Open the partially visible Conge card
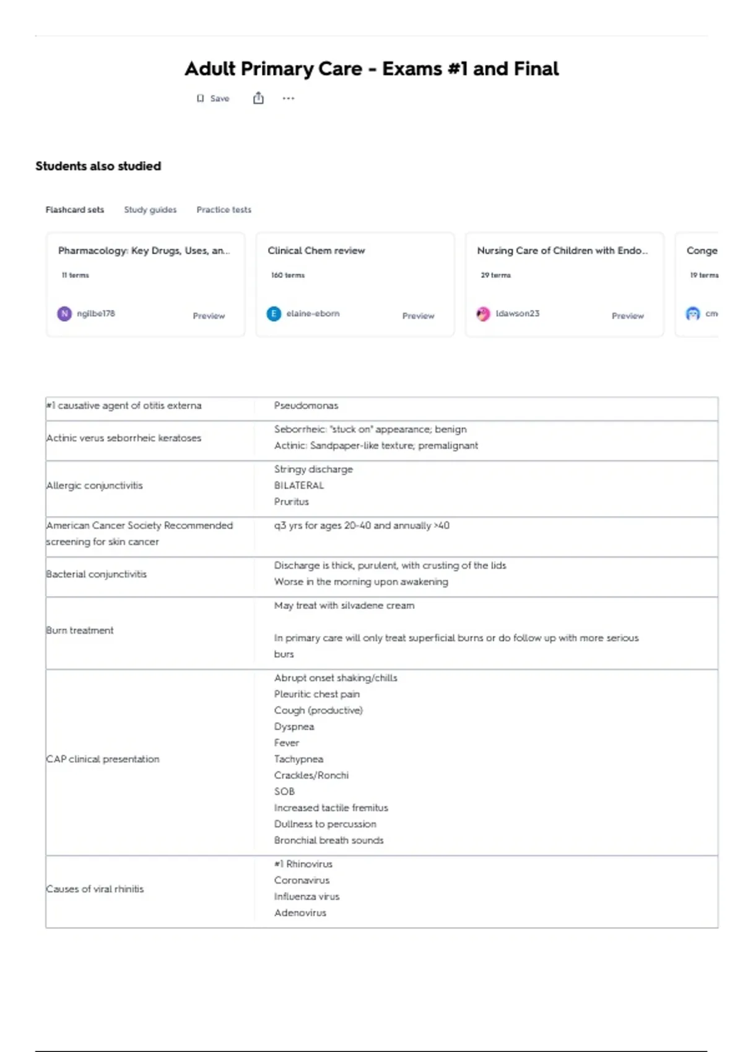This screenshot has height=1052, width=743. coord(697,285)
